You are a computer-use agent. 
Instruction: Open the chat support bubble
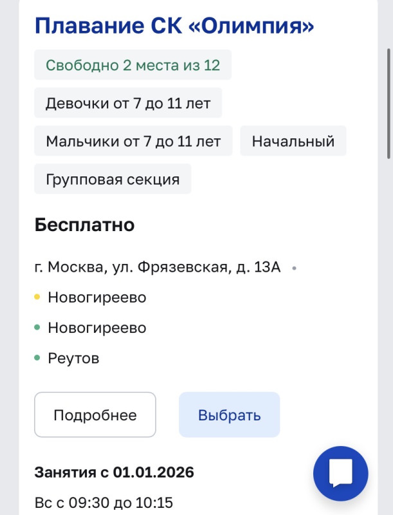(340, 474)
